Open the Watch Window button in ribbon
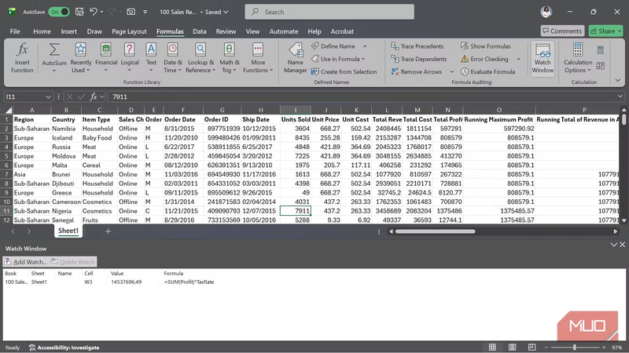The height and width of the screenshot is (353, 629). tap(543, 56)
